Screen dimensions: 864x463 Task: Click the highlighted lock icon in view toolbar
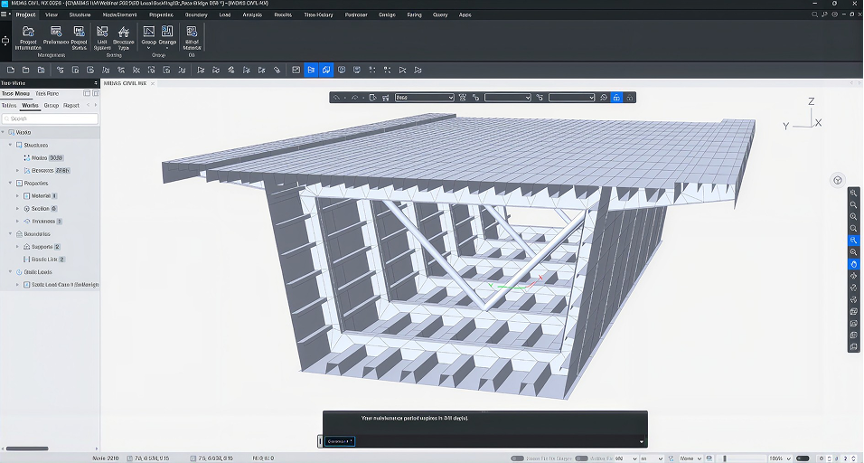coord(616,98)
